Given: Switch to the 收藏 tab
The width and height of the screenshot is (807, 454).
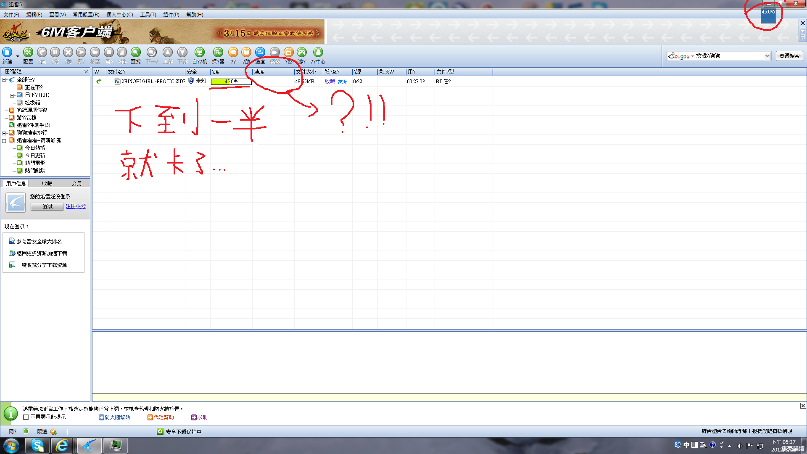Looking at the screenshot, I should pyautogui.click(x=47, y=184).
